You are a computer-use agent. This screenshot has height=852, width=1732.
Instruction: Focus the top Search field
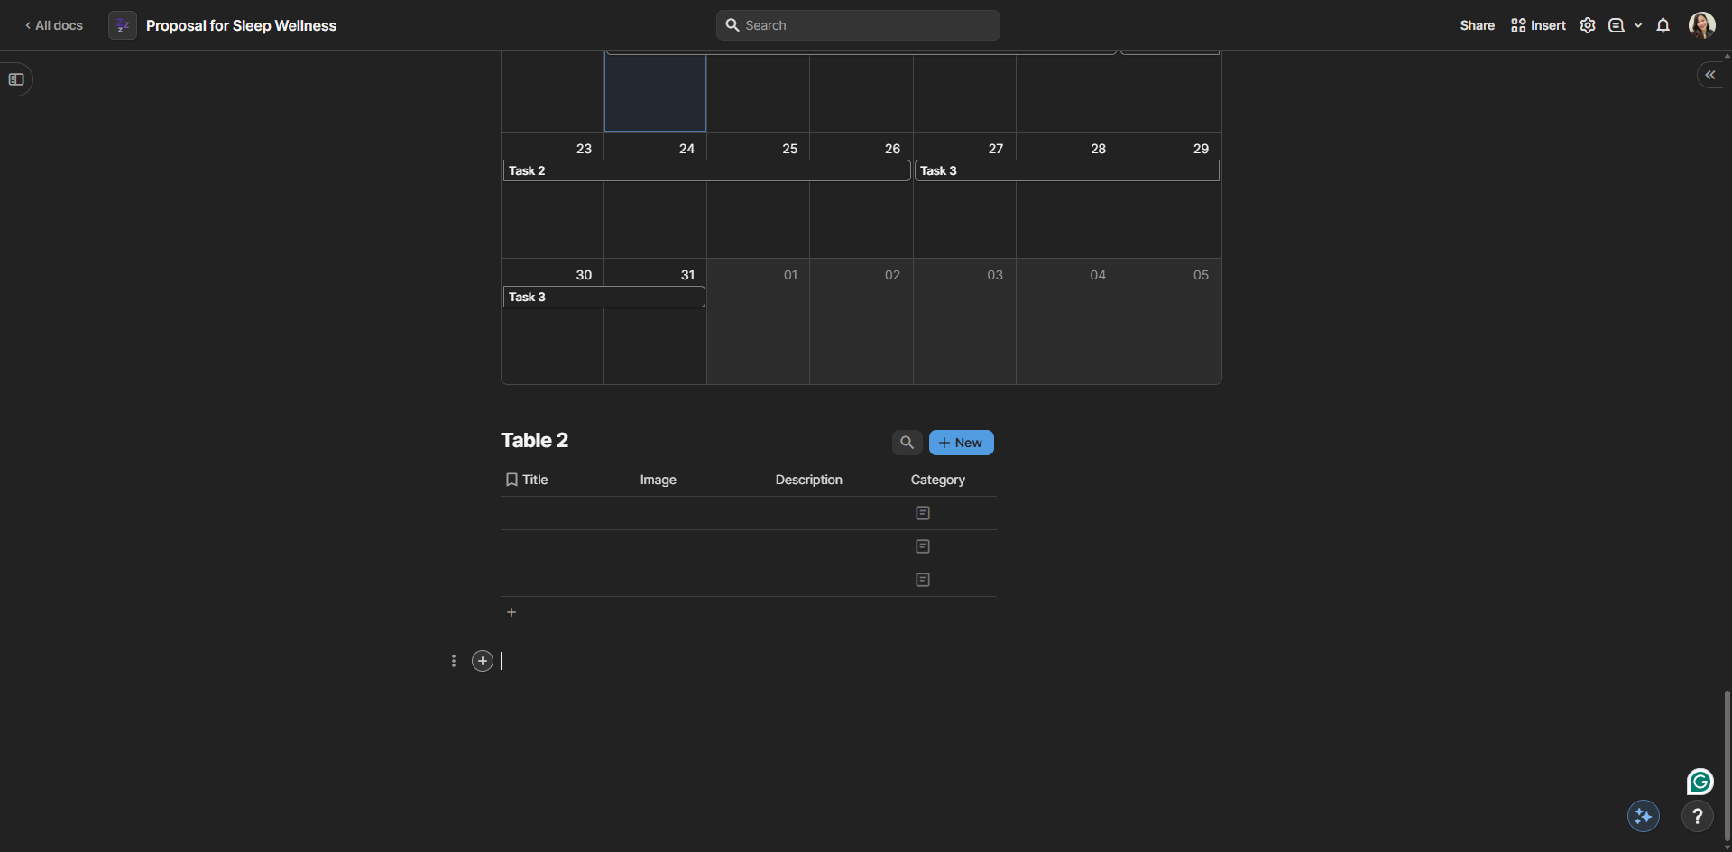tap(858, 25)
